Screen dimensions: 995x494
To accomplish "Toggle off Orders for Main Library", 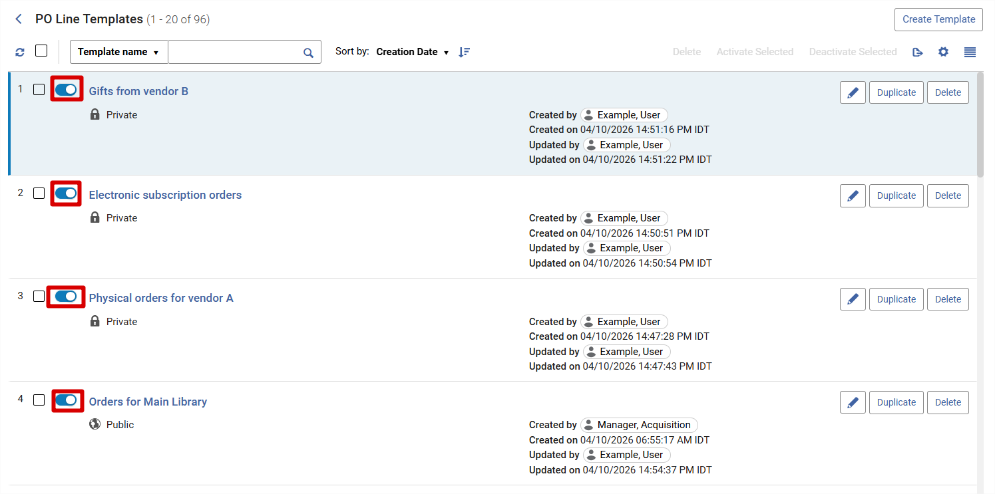I will point(66,400).
